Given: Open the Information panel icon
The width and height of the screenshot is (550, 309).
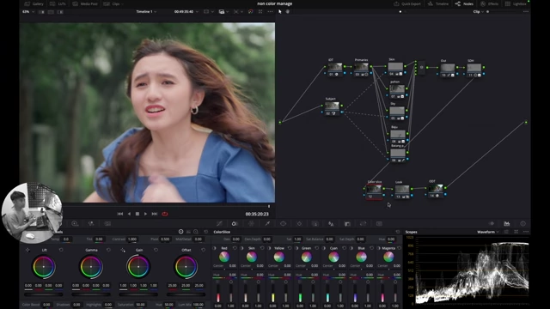Looking at the screenshot, I should coord(523,223).
